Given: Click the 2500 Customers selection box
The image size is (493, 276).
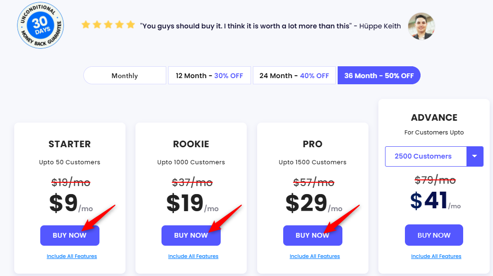Looking at the screenshot, I should point(426,156).
